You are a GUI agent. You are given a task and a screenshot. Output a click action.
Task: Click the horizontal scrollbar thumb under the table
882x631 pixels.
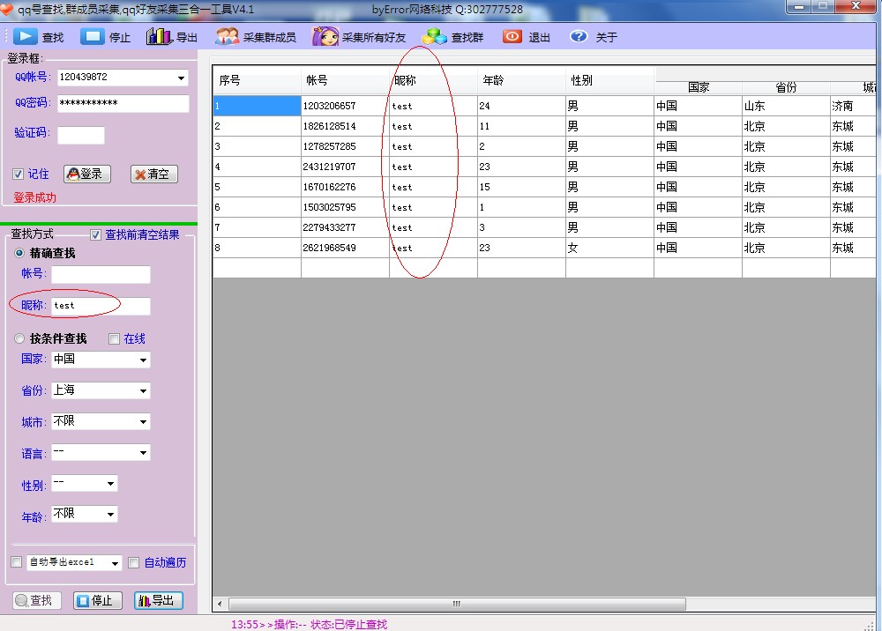[457, 604]
